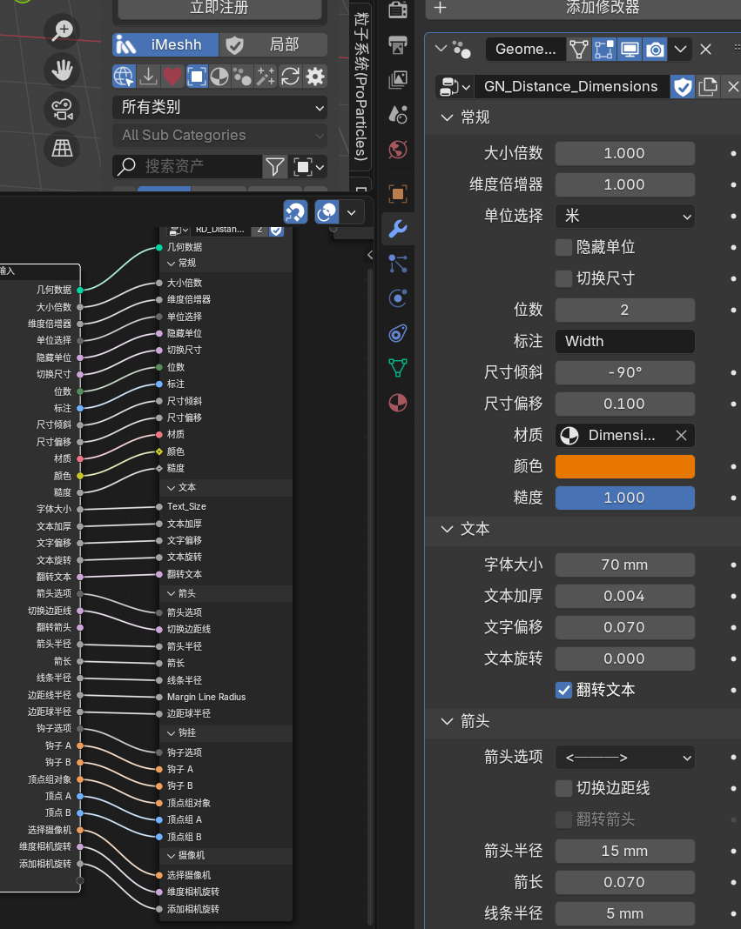Toggle modifier viewport display monitor icon
The image size is (741, 929).
coord(630,50)
